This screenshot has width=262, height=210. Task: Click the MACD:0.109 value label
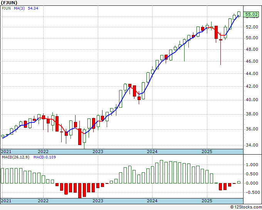[45, 157]
